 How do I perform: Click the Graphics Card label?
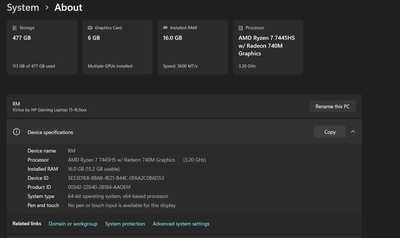tap(108, 28)
